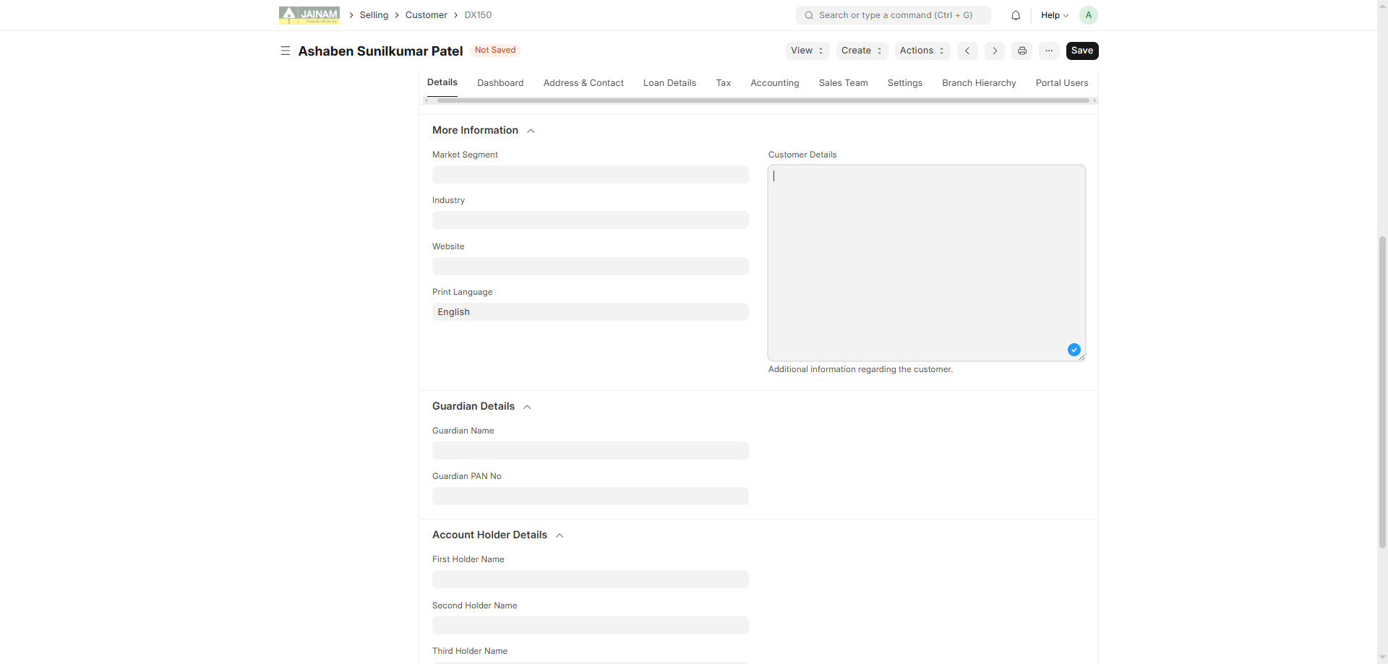Viewport: 1388px width, 664px height.
Task: Collapse the Guardian Details section
Action: (x=527, y=407)
